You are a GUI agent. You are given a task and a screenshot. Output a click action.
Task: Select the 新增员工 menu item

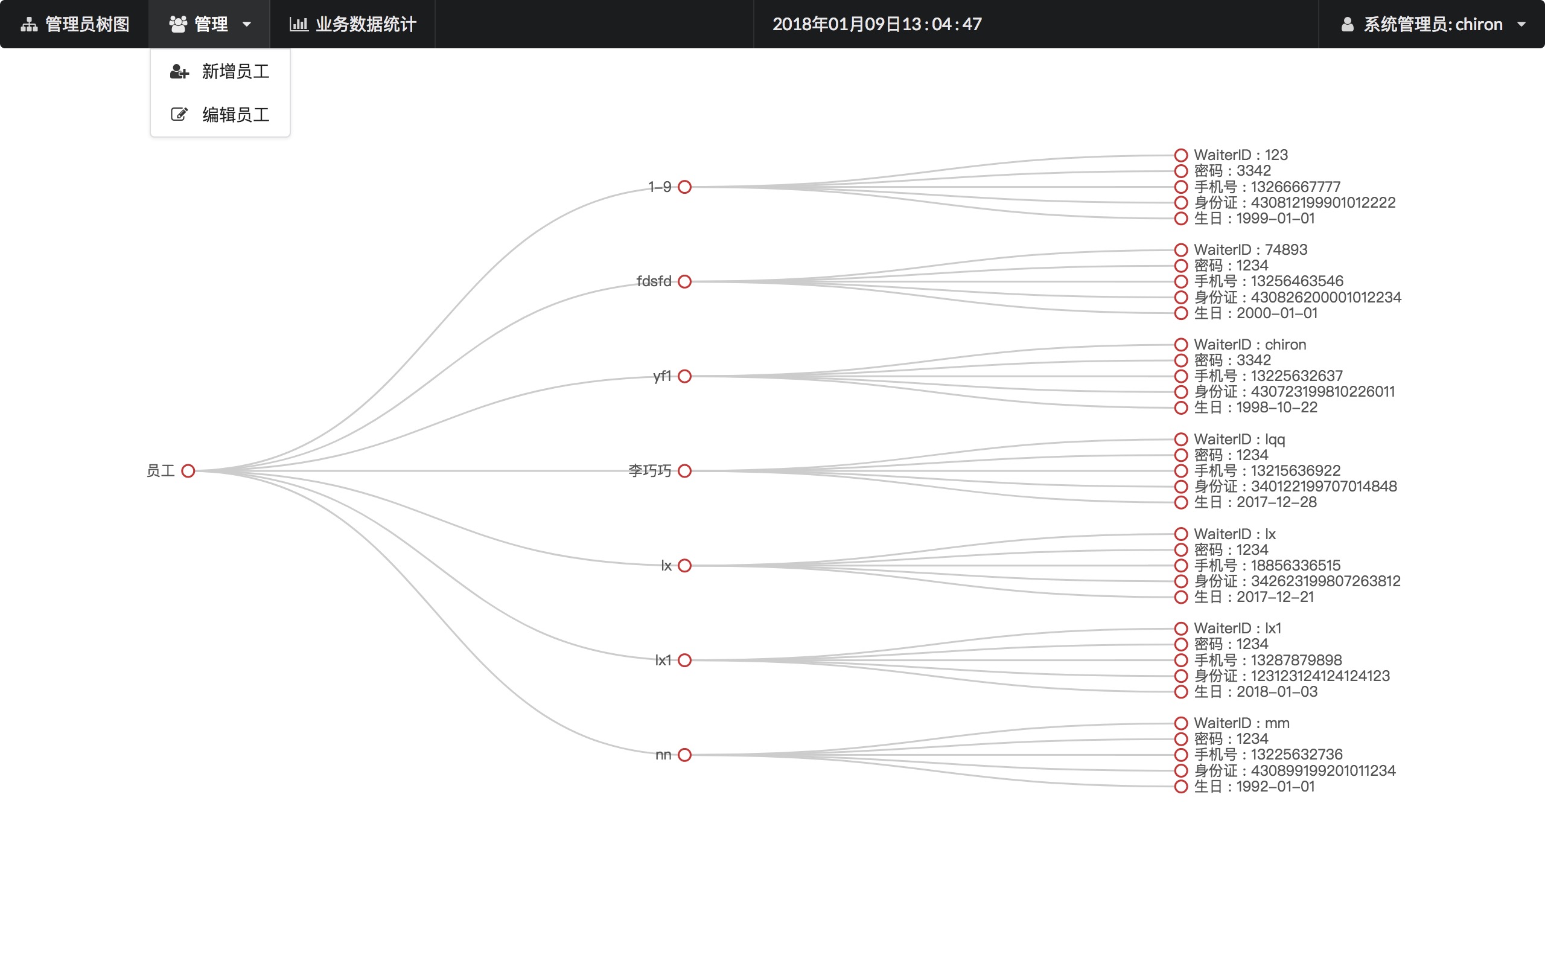point(235,72)
